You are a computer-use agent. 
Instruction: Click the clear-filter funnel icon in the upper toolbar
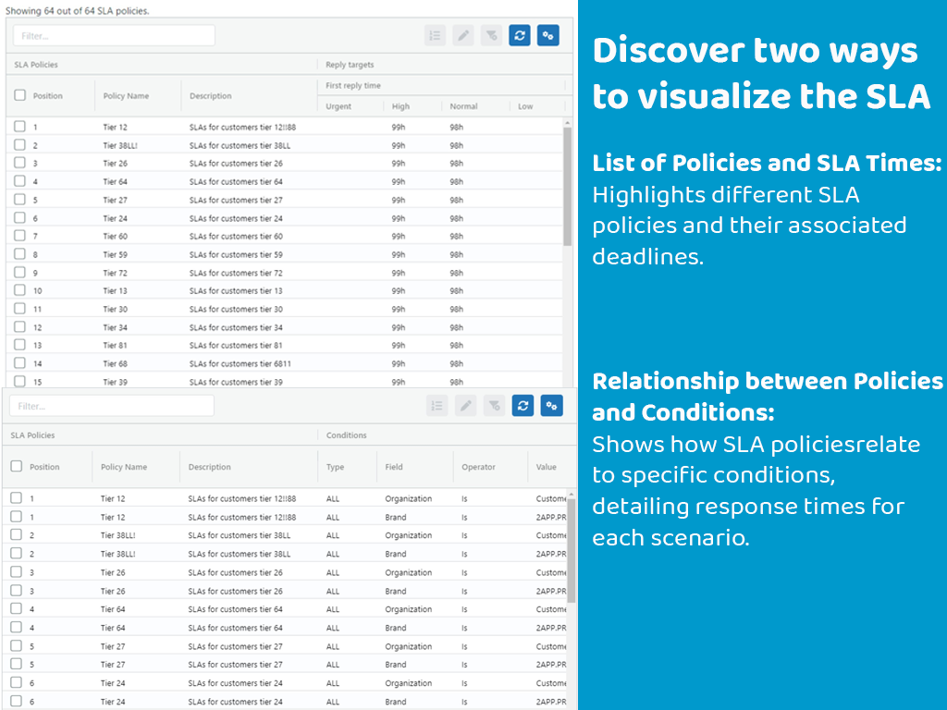pyautogui.click(x=492, y=36)
